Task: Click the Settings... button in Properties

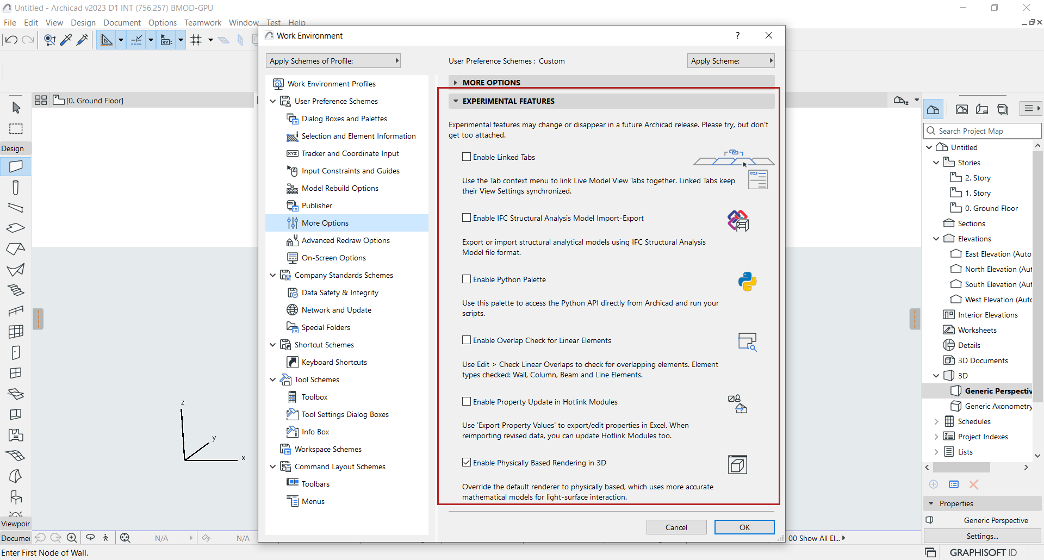Action: point(982,536)
